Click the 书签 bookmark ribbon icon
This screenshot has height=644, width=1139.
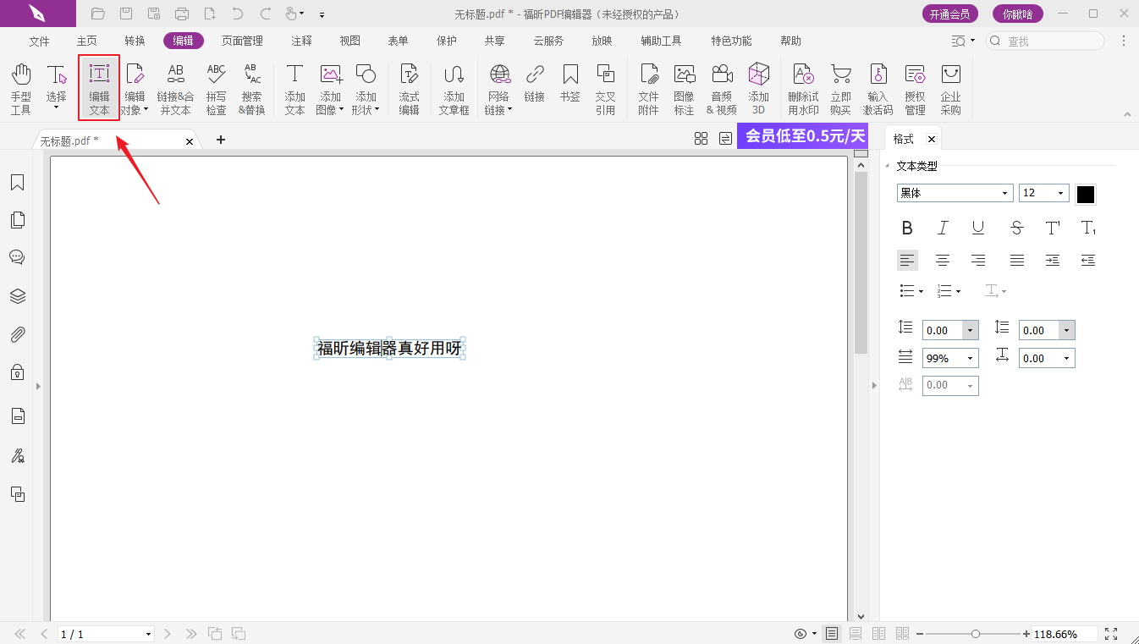[569, 89]
